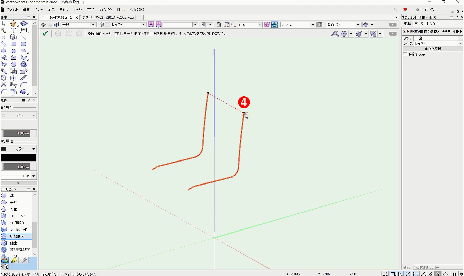Select the Mirror tool

13,78
